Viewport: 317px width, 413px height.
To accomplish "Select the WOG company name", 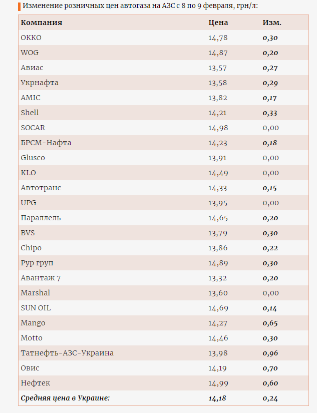I will [x=30, y=53].
